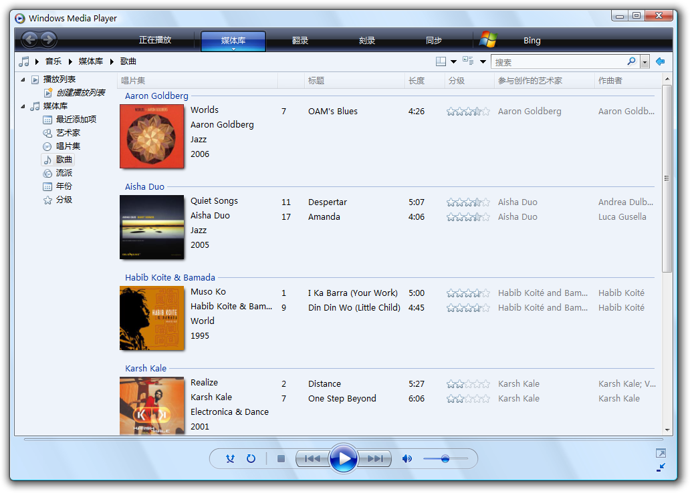This screenshot has height=493, width=690.
Task: Open 分级 in the library tree
Action: point(64,200)
